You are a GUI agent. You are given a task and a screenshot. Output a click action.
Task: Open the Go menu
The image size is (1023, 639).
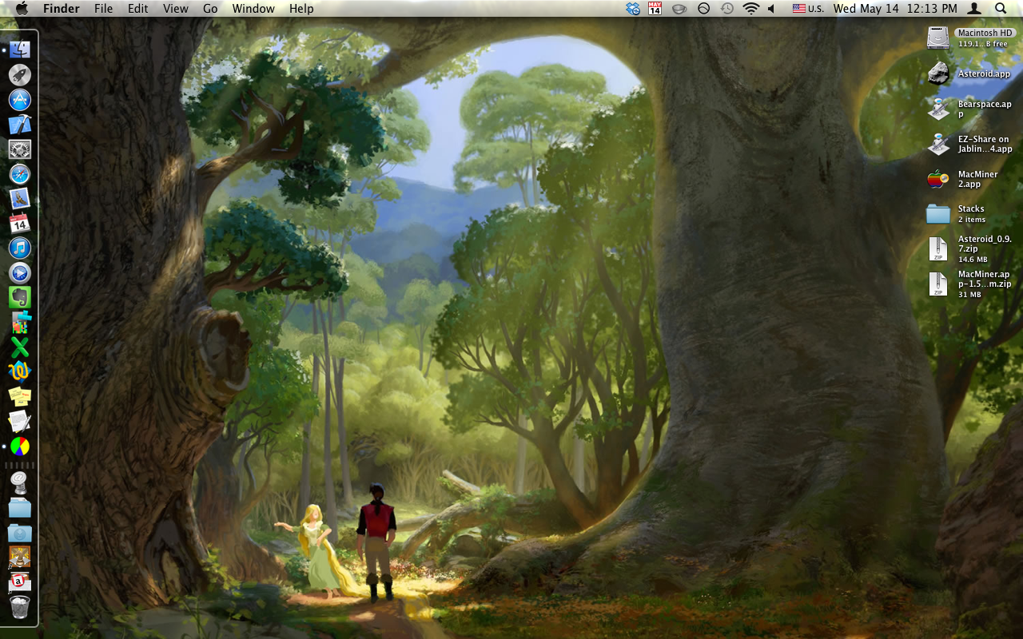click(x=210, y=8)
